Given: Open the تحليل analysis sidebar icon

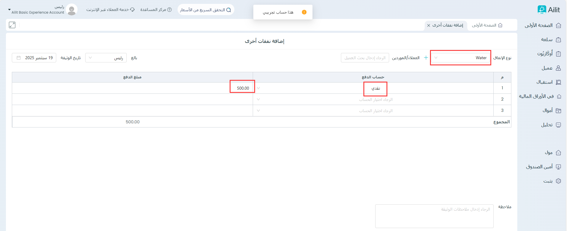Looking at the screenshot, I should click(x=558, y=125).
